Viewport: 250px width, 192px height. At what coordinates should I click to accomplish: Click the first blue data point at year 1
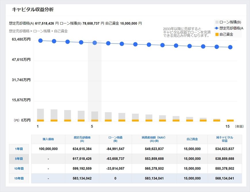point(41,41)
